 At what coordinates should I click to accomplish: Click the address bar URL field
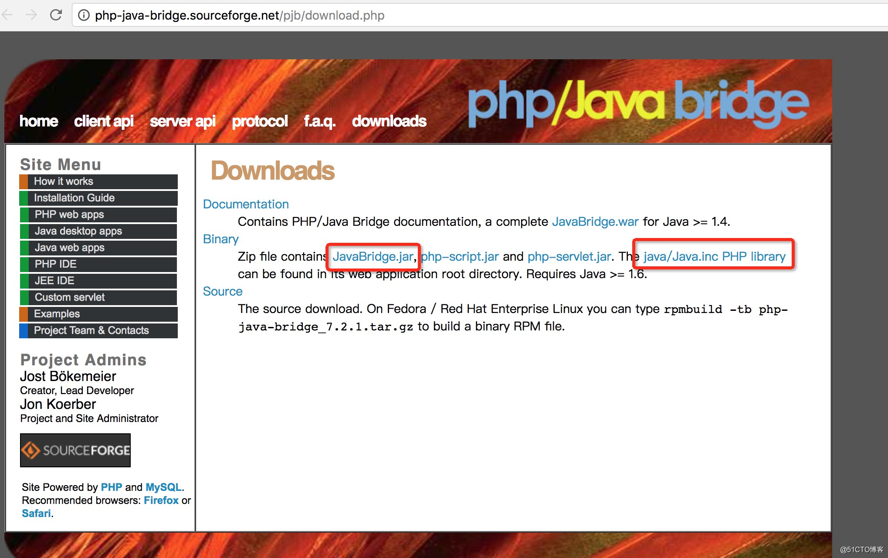(479, 15)
